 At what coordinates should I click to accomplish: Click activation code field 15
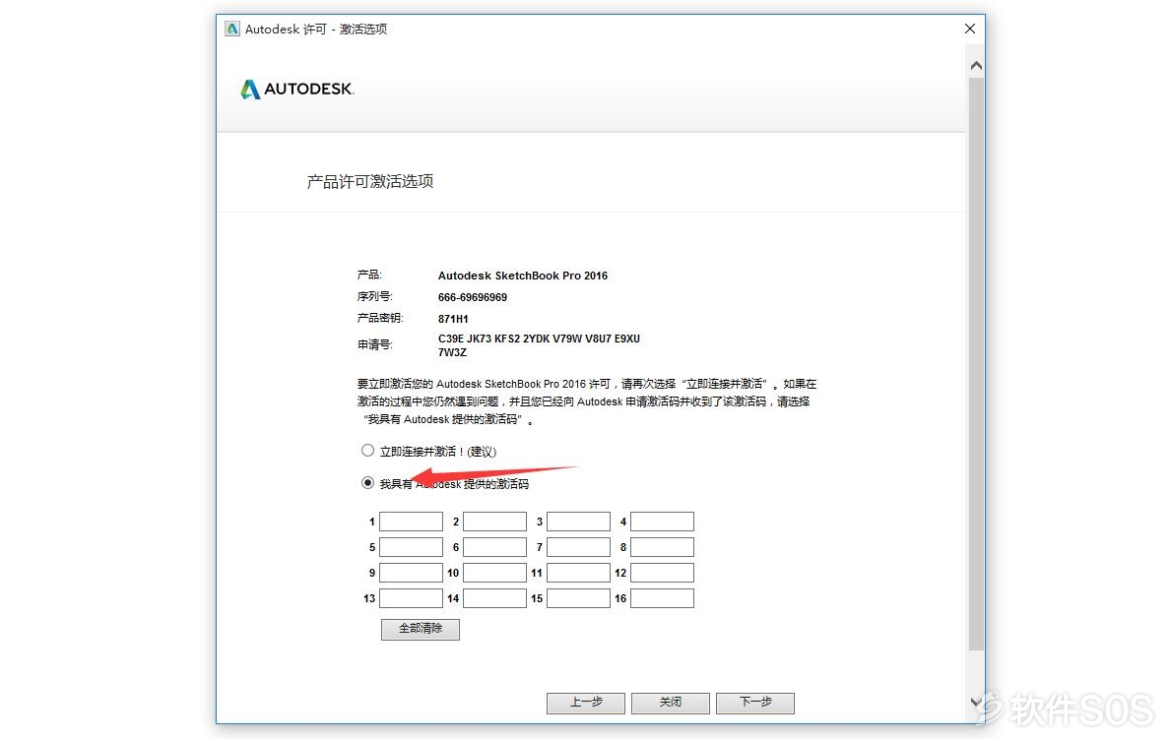(x=578, y=598)
